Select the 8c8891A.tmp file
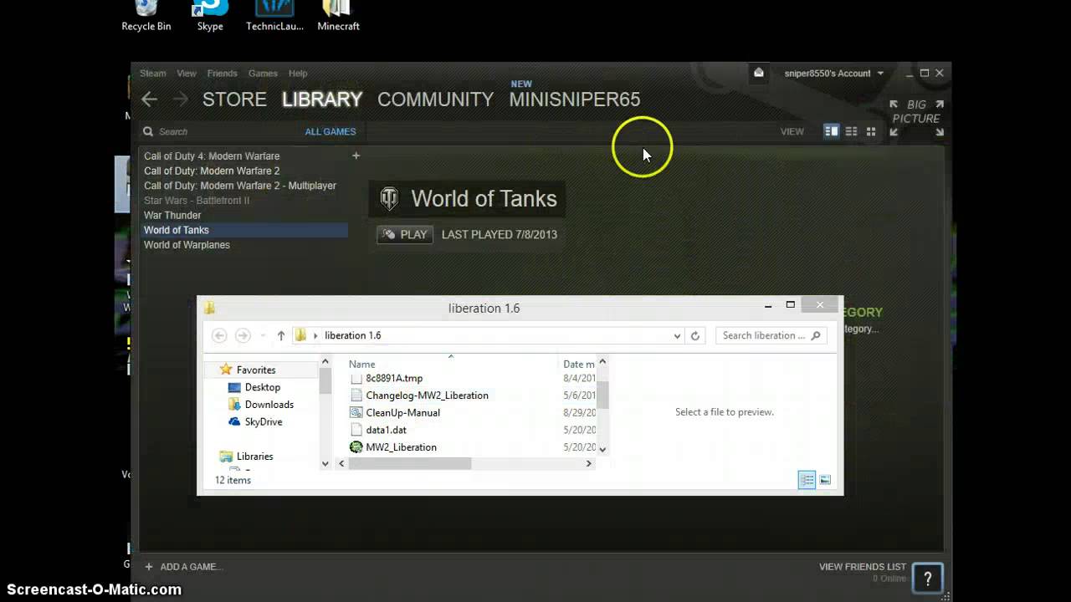Screen dimensions: 1071x602 [394, 379]
